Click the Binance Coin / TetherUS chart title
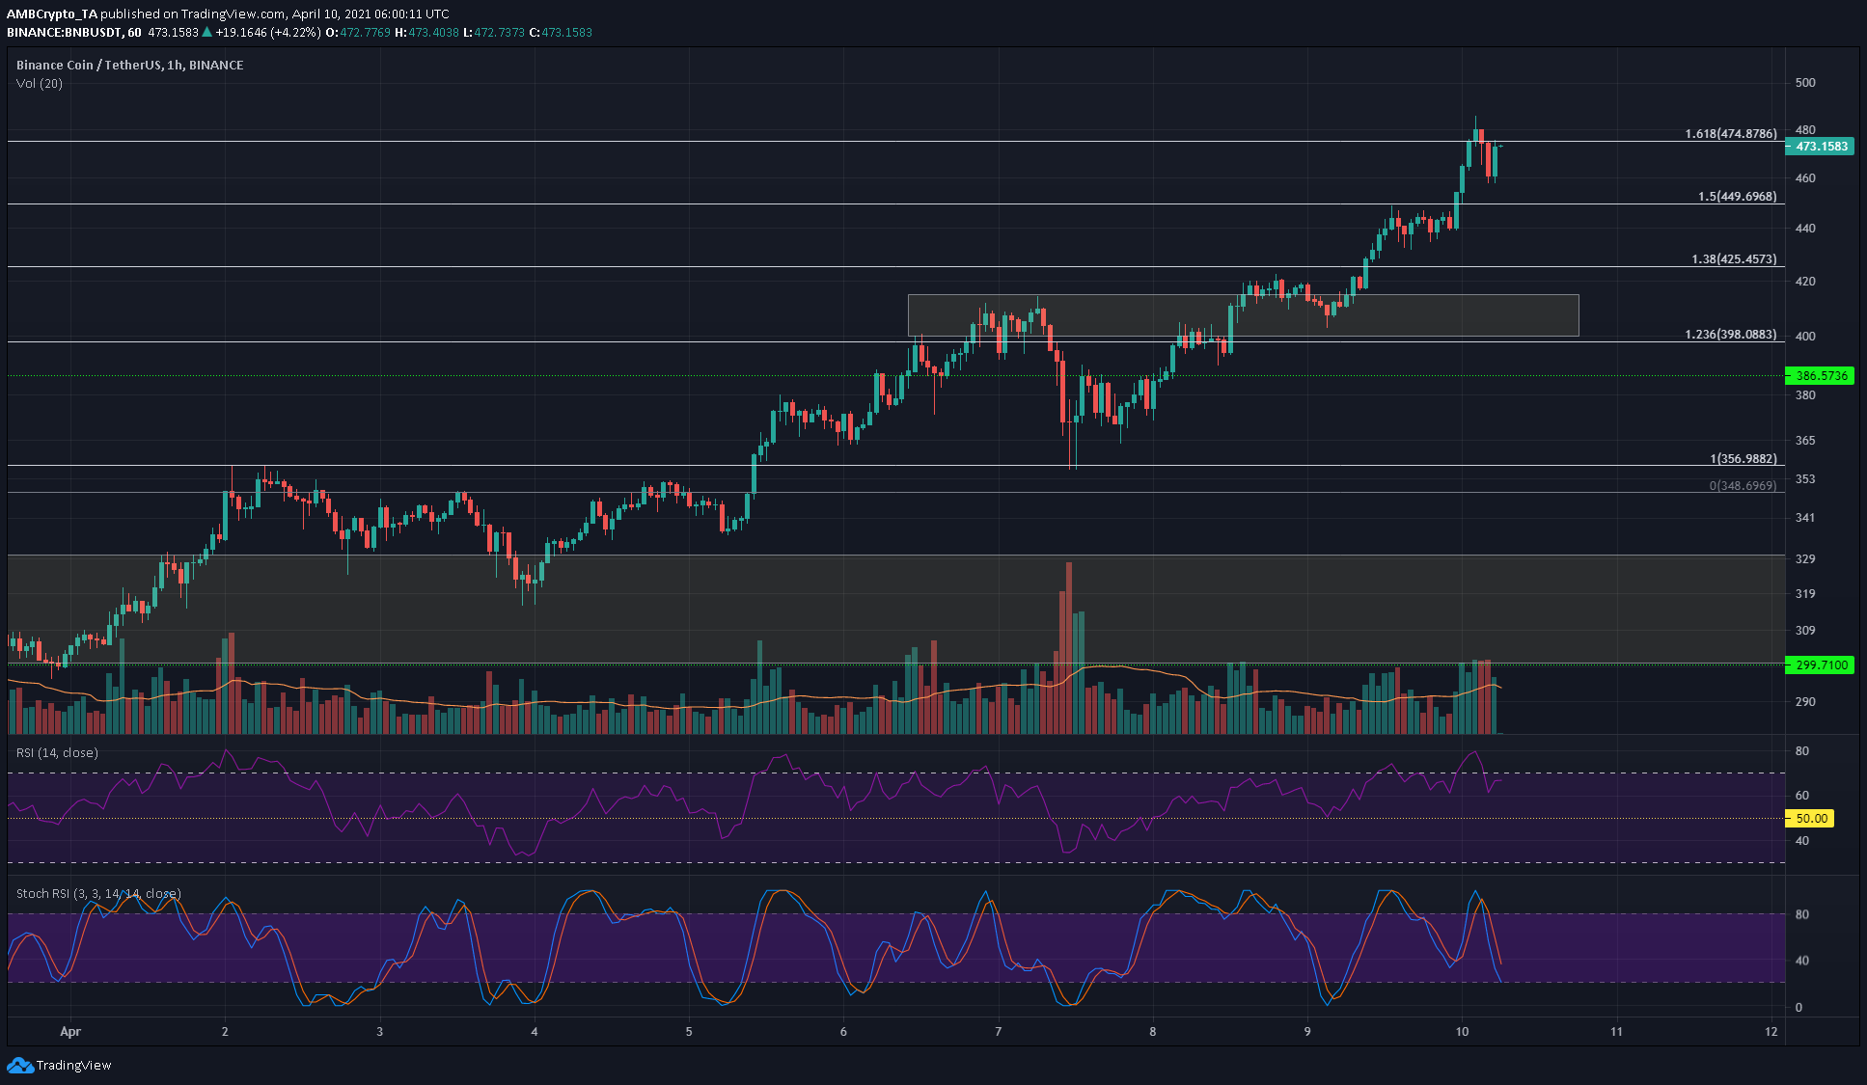 point(129,65)
